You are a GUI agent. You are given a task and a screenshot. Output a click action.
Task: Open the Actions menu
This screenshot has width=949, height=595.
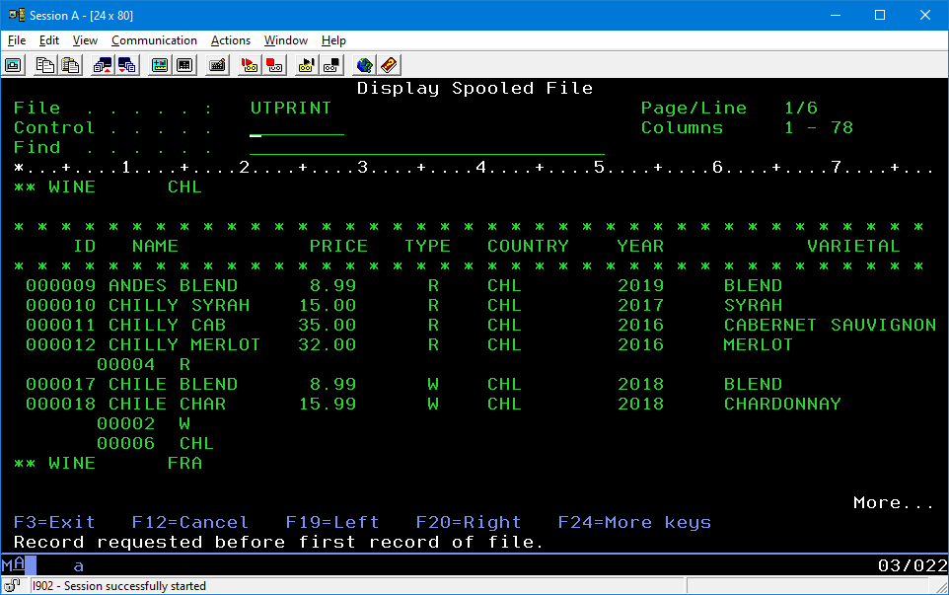pyautogui.click(x=231, y=40)
